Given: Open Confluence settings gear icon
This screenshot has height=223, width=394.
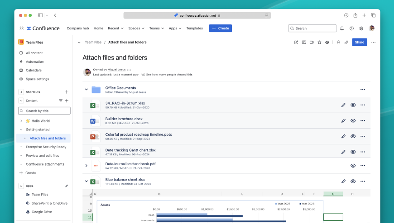Looking at the screenshot, I should click(361, 28).
